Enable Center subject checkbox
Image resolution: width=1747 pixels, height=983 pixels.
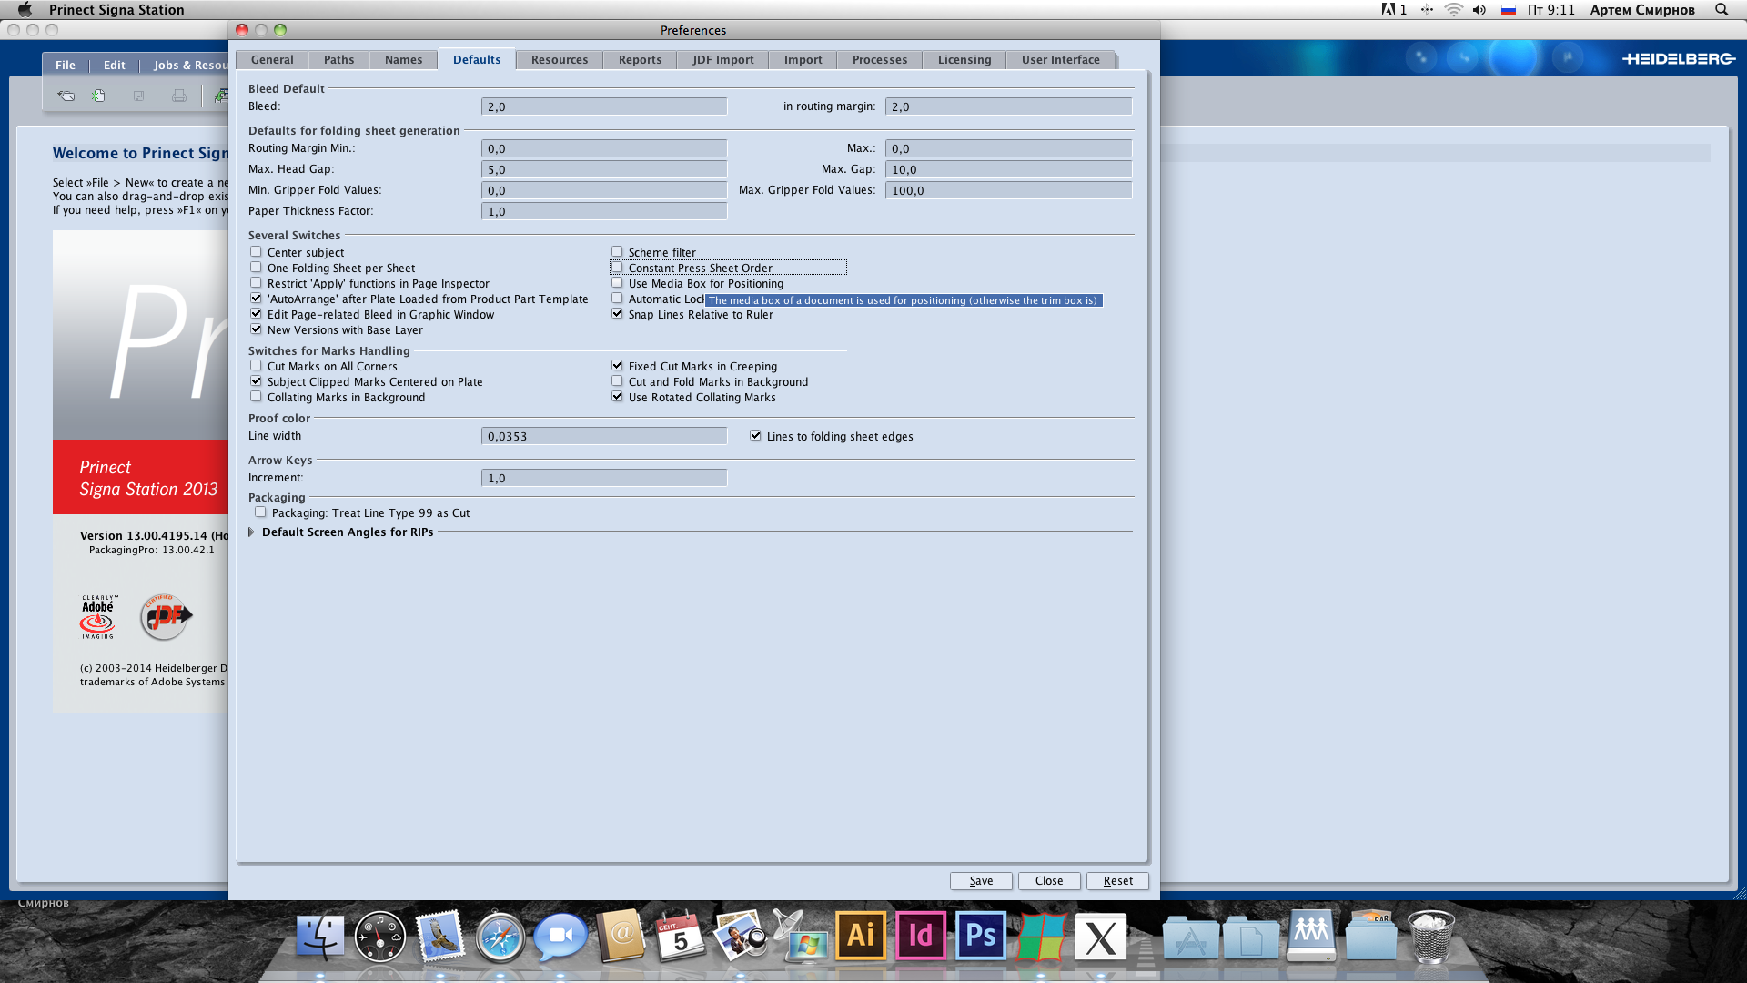(256, 252)
